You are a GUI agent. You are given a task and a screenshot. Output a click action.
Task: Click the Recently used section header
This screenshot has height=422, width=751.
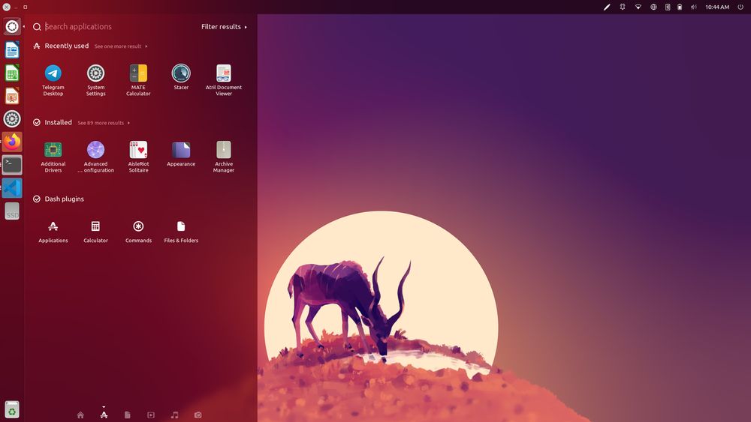coord(61,46)
